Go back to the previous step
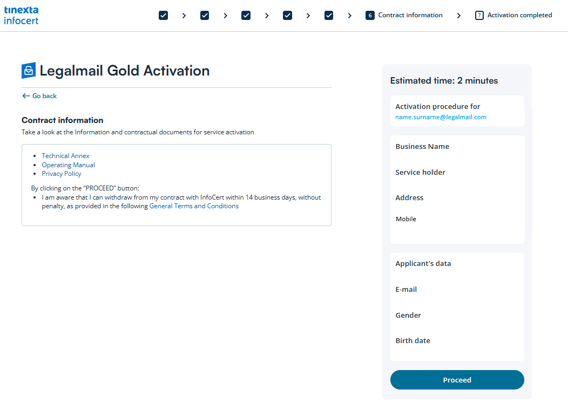This screenshot has width=568, height=410. click(x=39, y=96)
